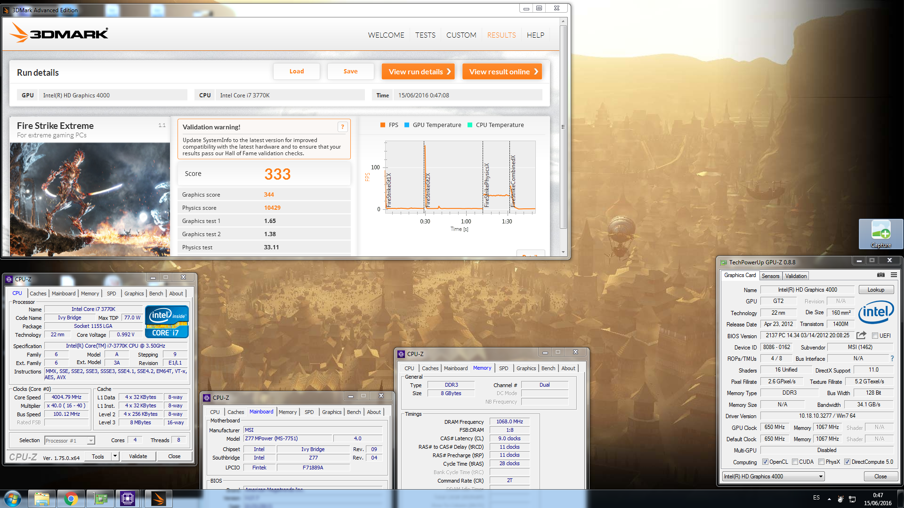Open the RESULTS tab in 3DMark

tap(501, 35)
